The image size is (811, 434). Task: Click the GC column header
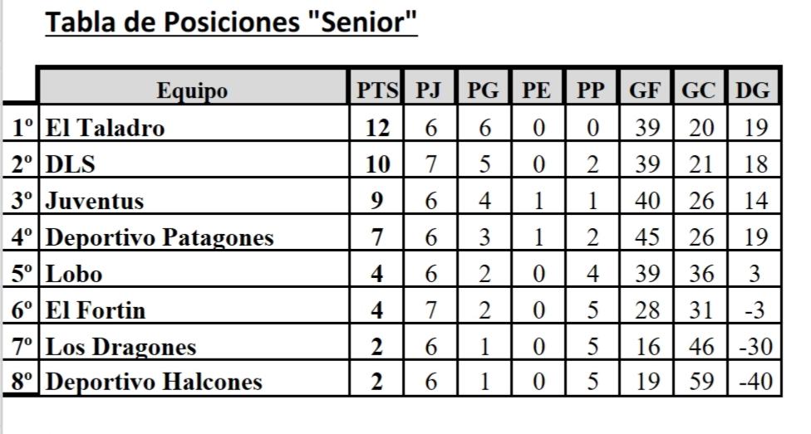(699, 90)
